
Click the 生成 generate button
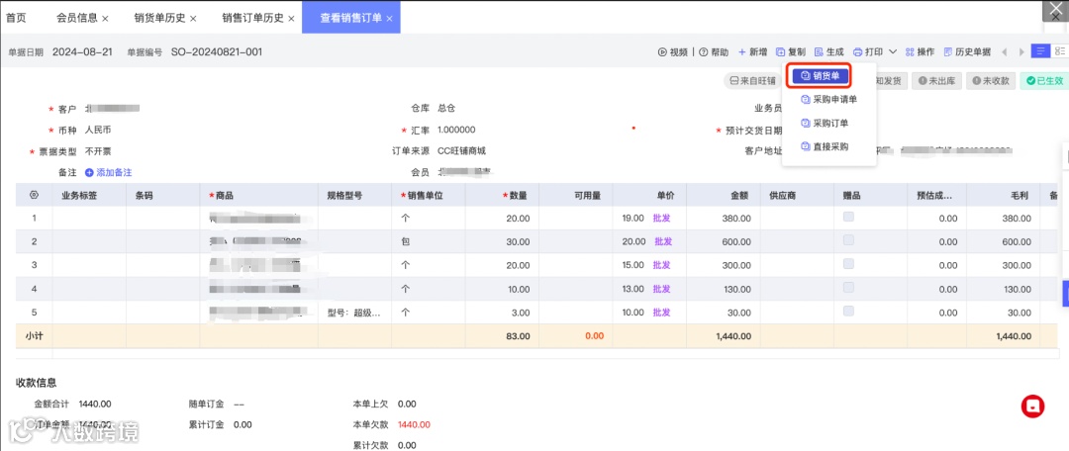(x=829, y=51)
